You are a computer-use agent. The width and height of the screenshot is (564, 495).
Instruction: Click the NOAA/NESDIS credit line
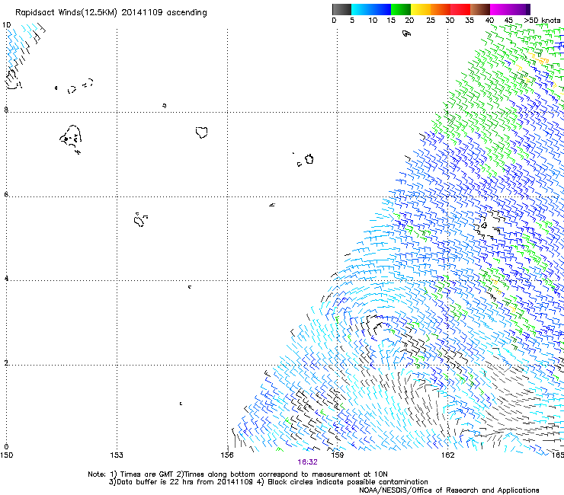449,490
